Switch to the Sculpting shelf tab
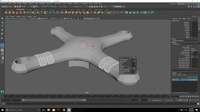 tap(29, 10)
